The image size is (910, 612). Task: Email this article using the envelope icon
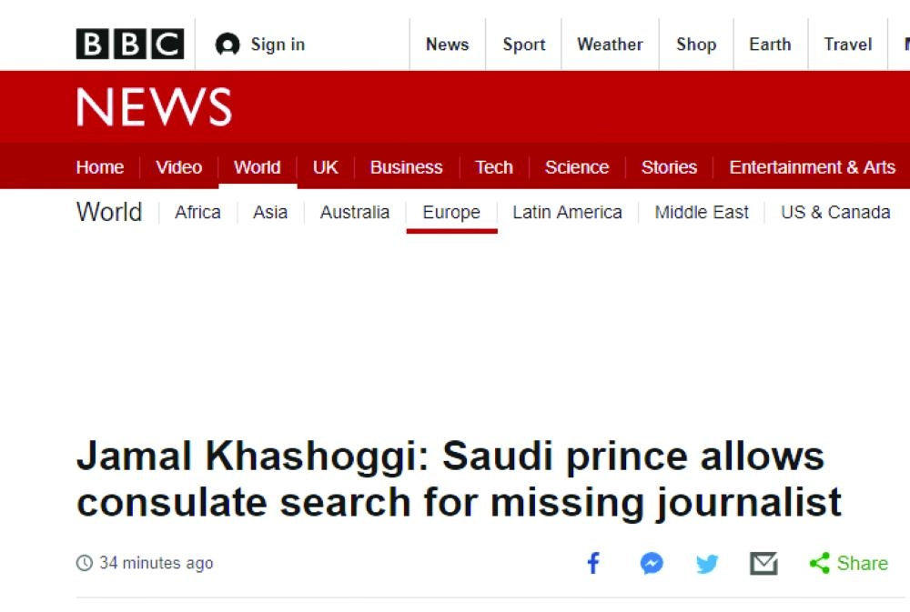[763, 563]
